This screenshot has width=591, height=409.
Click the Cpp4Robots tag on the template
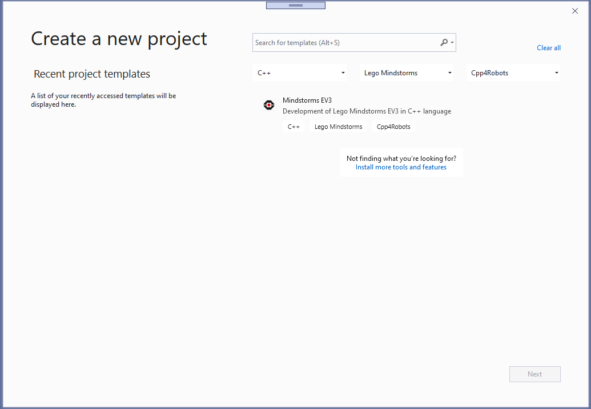point(393,127)
